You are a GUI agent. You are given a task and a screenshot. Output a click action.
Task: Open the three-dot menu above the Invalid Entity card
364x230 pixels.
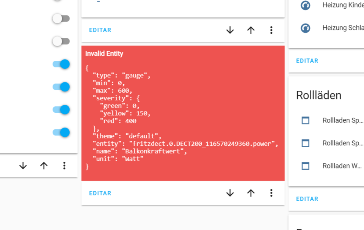(271, 30)
